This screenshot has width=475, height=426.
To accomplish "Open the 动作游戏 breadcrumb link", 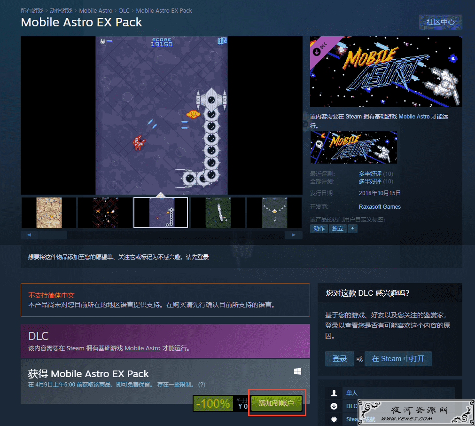I will click(x=61, y=11).
